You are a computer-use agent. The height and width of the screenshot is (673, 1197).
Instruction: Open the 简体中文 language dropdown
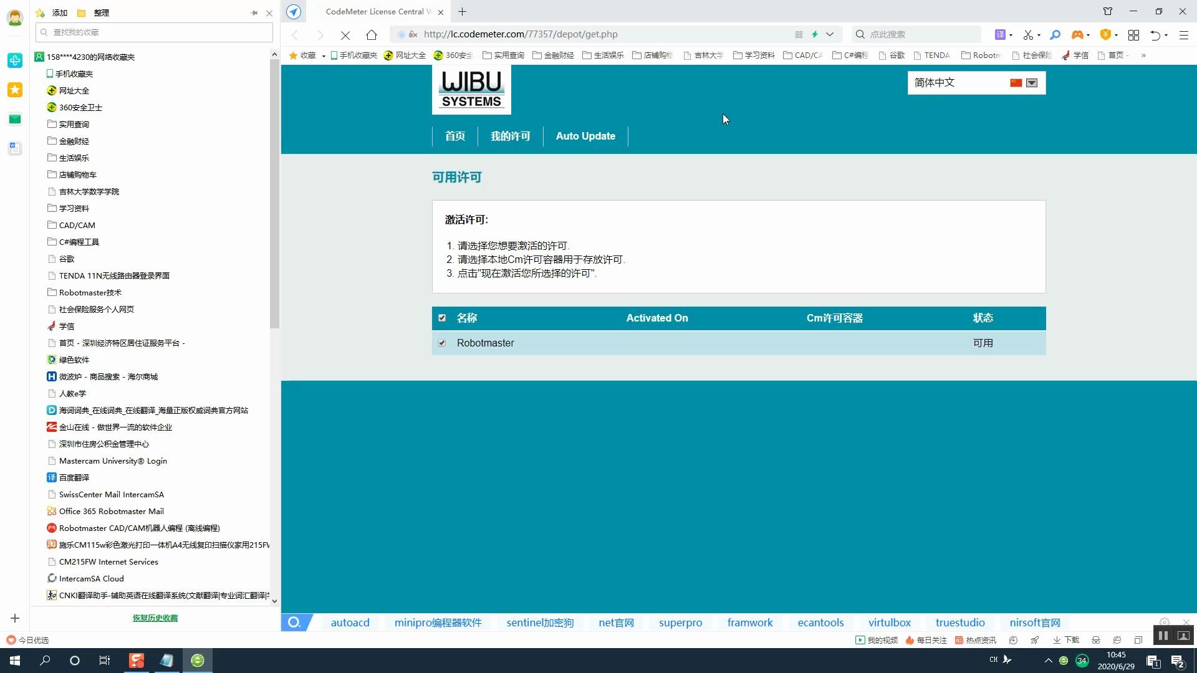tap(1032, 82)
